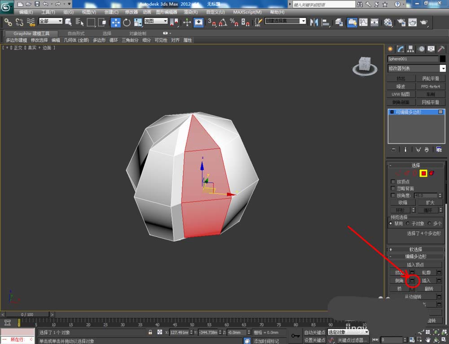Activate the Rotate tool in toolbar

127,22
